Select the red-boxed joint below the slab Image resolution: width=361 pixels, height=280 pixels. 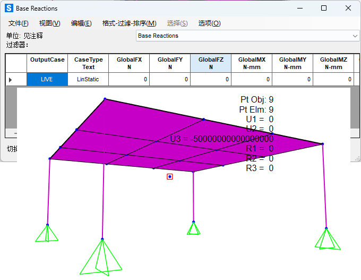pyautogui.click(x=170, y=176)
